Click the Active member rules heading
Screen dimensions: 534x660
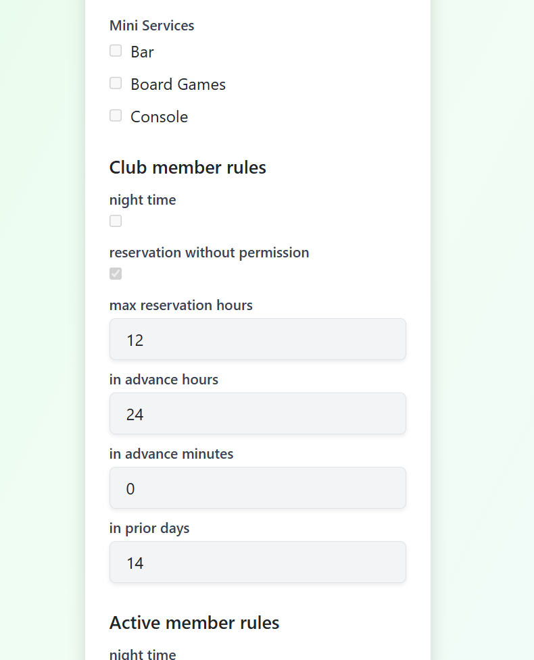(194, 622)
